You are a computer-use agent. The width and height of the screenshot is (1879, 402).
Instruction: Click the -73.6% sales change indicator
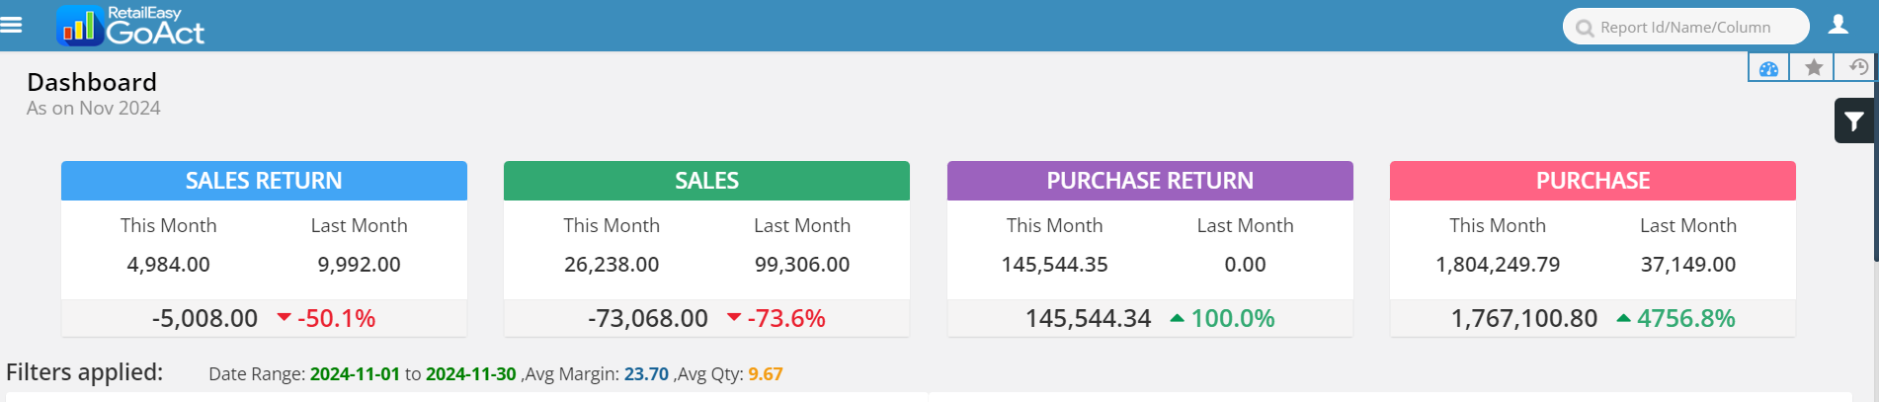(785, 318)
